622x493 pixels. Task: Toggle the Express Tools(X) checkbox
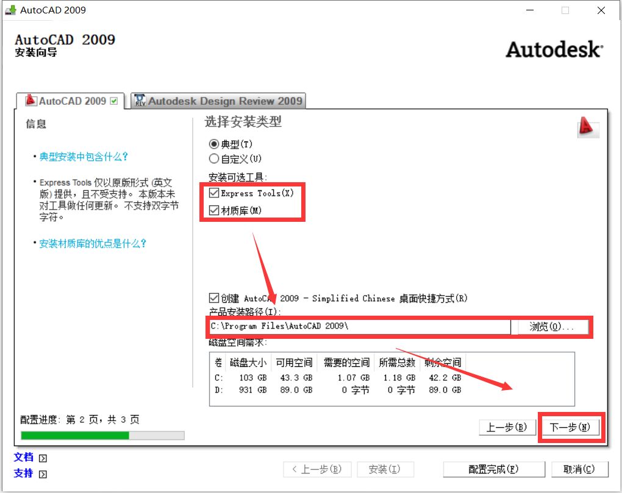click(x=214, y=193)
